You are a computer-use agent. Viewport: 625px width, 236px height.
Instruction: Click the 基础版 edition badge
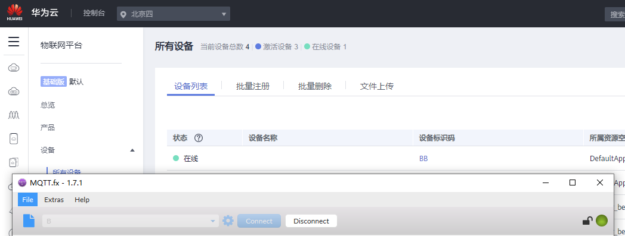[x=54, y=82]
